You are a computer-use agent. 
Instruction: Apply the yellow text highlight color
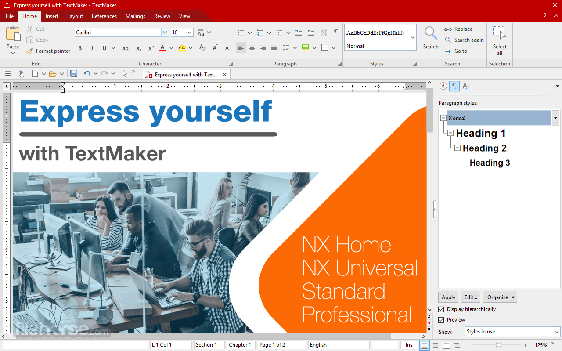click(182, 48)
